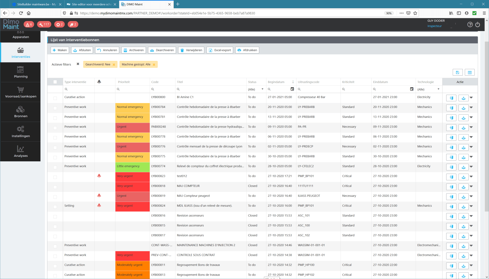This screenshot has width=489, height=279.
Task: Click first action icon for LYBI00816
Action: tap(451, 216)
